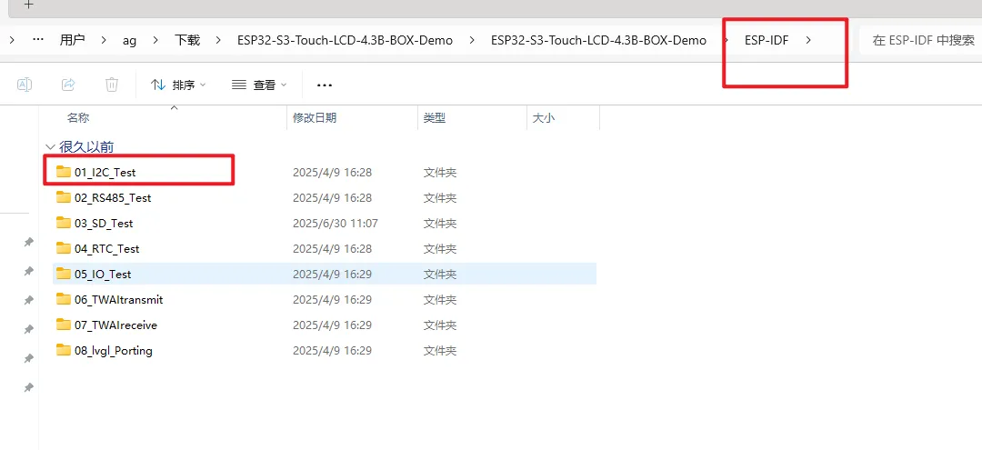Open the 查看 (View) dropdown
The image size is (982, 450).
click(259, 85)
